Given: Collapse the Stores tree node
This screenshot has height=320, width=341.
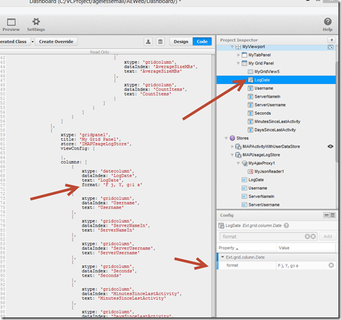Looking at the screenshot, I should pos(226,138).
